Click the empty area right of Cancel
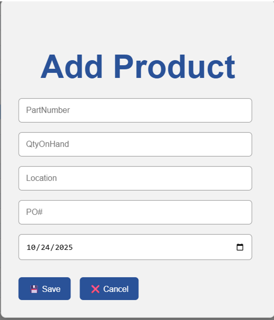This screenshot has height=320, width=274. point(201,289)
